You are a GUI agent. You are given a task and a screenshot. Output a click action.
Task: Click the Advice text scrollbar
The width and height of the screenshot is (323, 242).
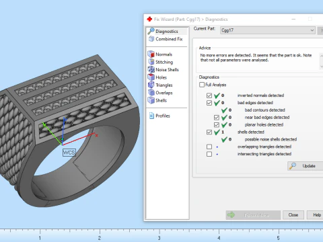pyautogui.click(x=321, y=61)
